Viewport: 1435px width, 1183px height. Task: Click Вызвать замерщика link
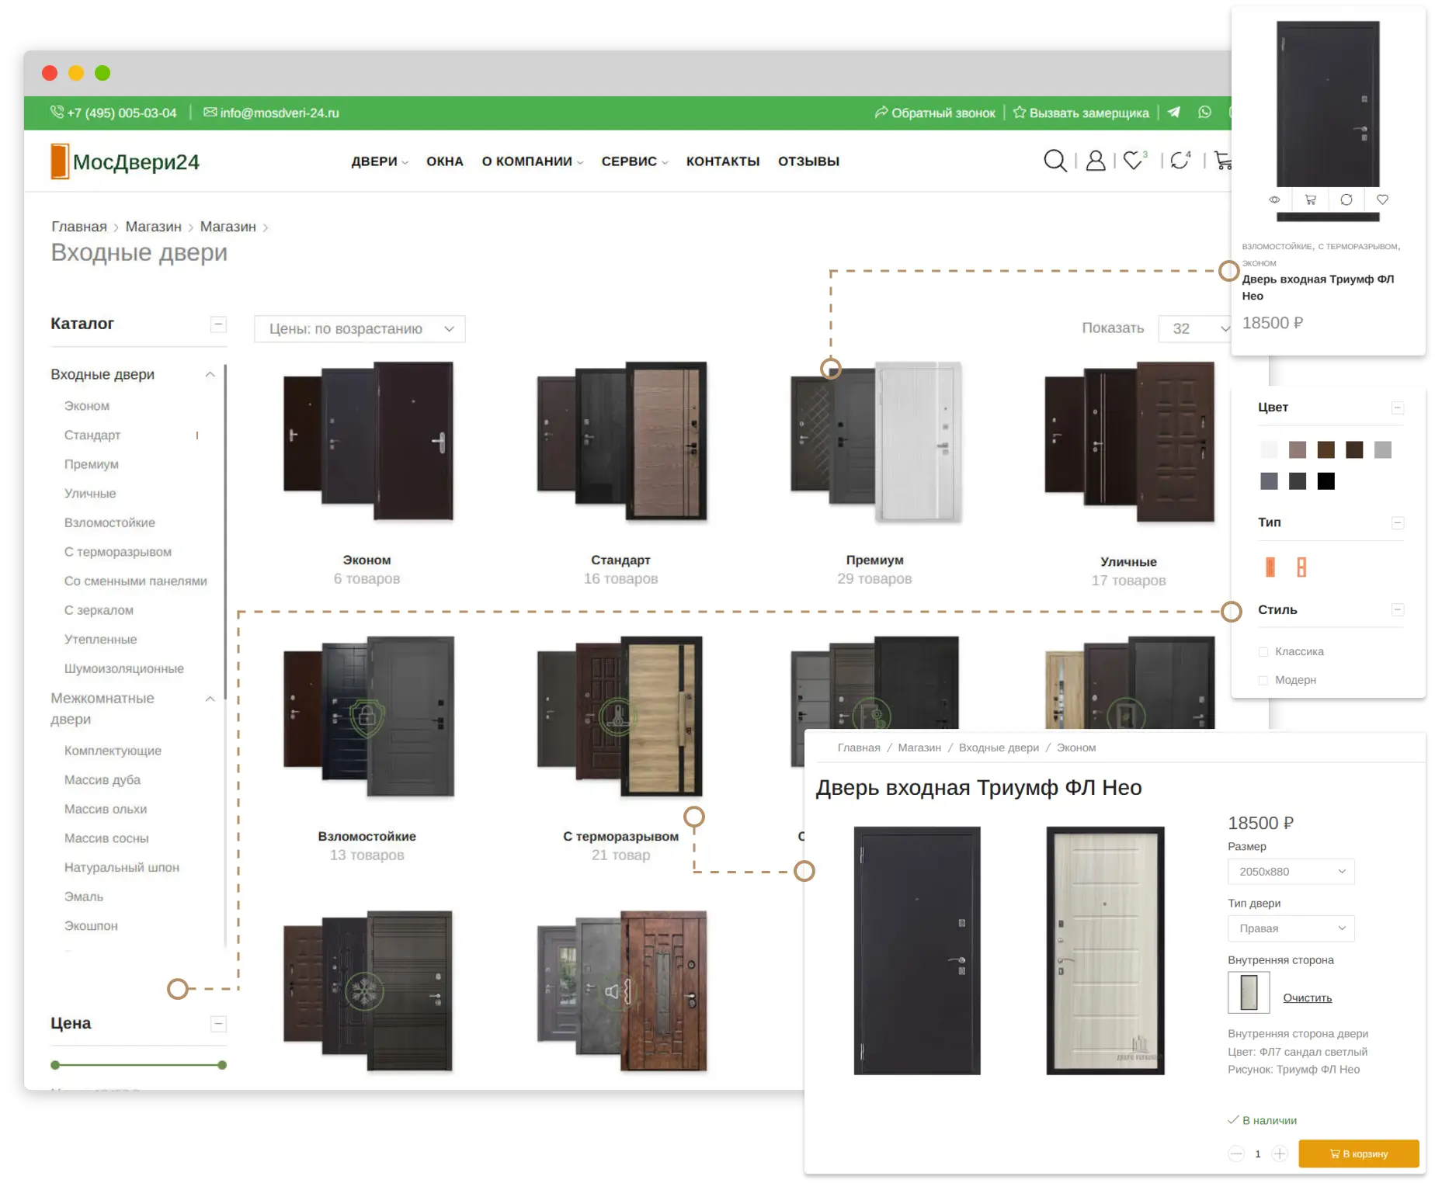point(1081,113)
